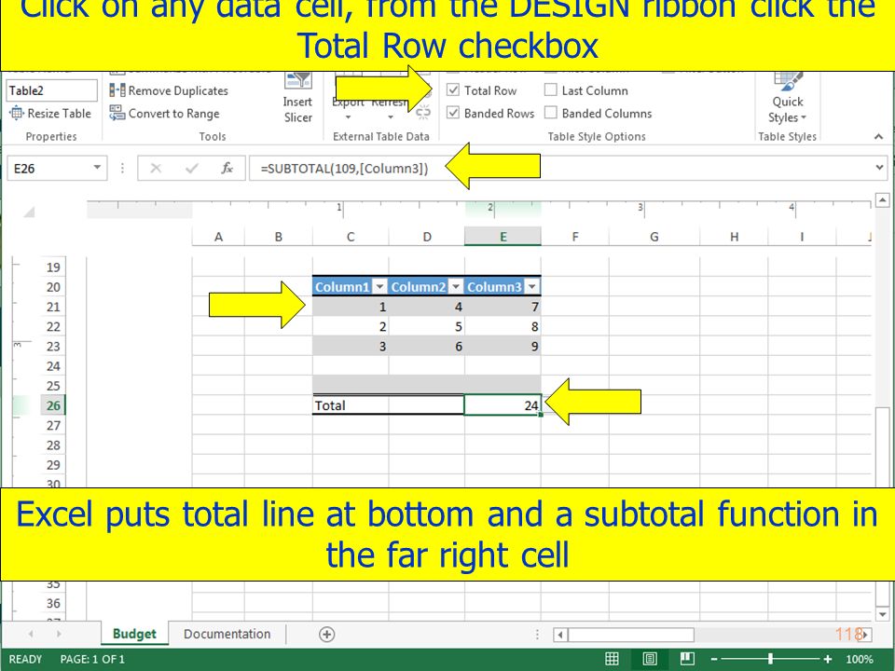Enable the Banded Columns checkbox
The width and height of the screenshot is (895, 671).
coord(551,113)
